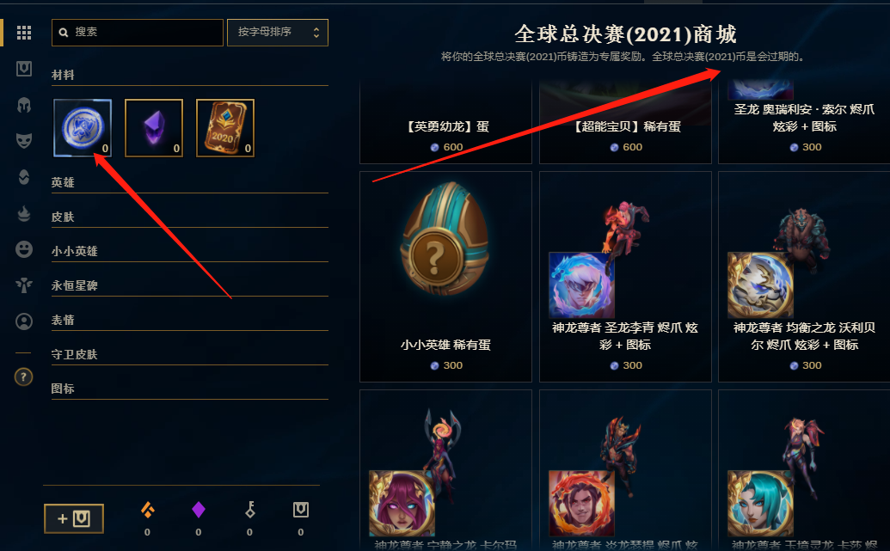Image resolution: width=890 pixels, height=551 pixels.
Task: Open the smiley emotes sidebar icon
Action: point(24,249)
